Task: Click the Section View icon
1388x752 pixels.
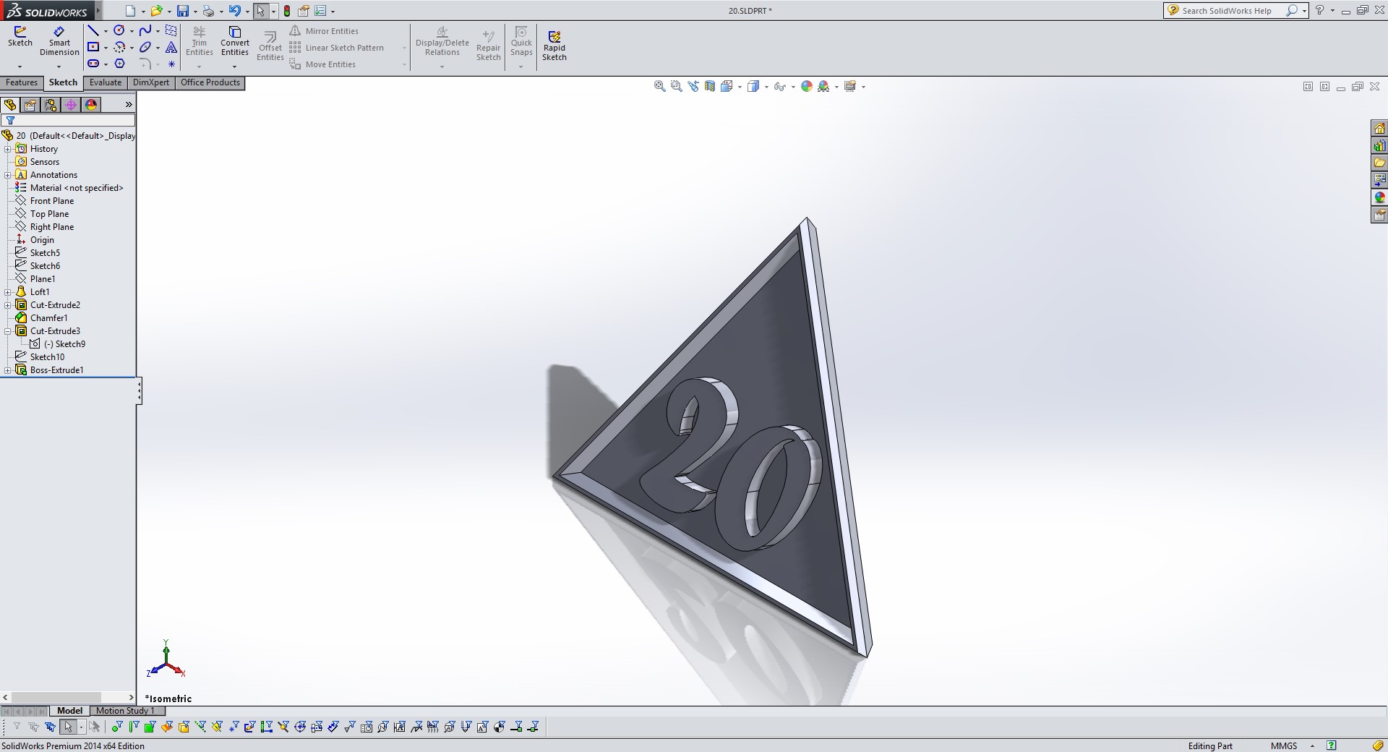Action: (710, 86)
